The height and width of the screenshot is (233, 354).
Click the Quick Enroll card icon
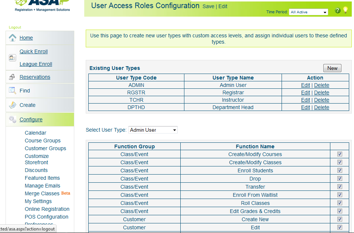coord(13,58)
